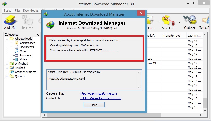Select the Documents category icon
Screen dimensions: 211x121
point(17,47)
